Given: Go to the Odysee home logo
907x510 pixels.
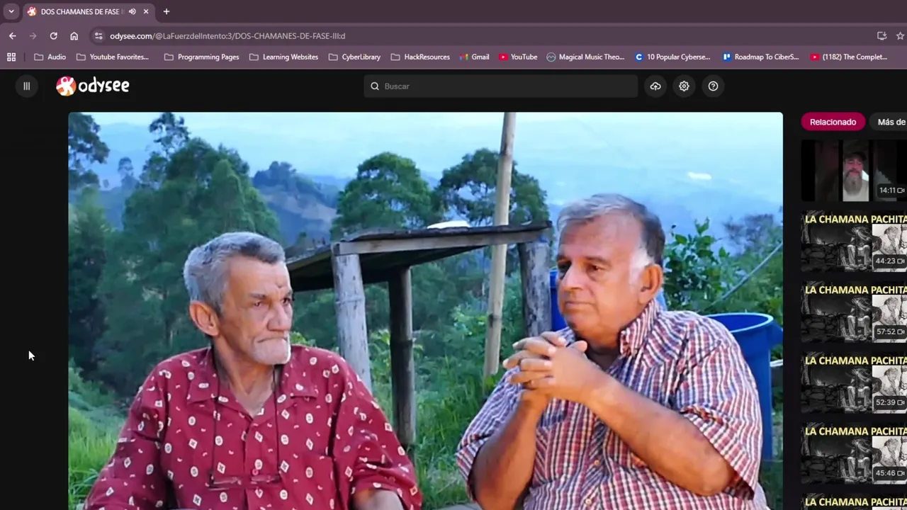Looking at the screenshot, I should click(93, 86).
